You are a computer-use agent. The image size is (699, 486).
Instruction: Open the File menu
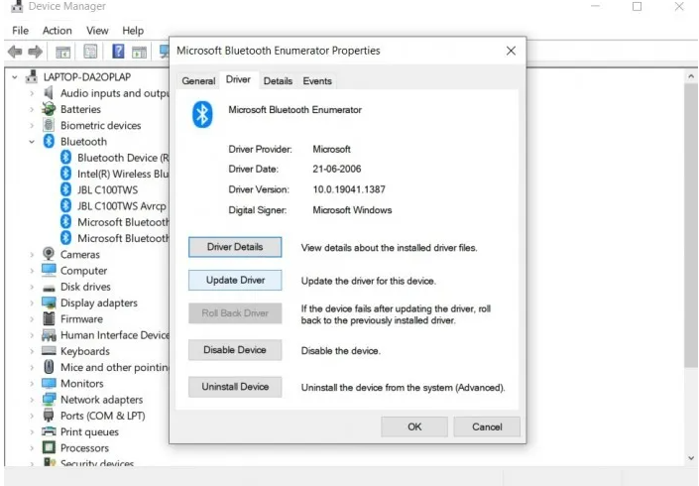[20, 31]
